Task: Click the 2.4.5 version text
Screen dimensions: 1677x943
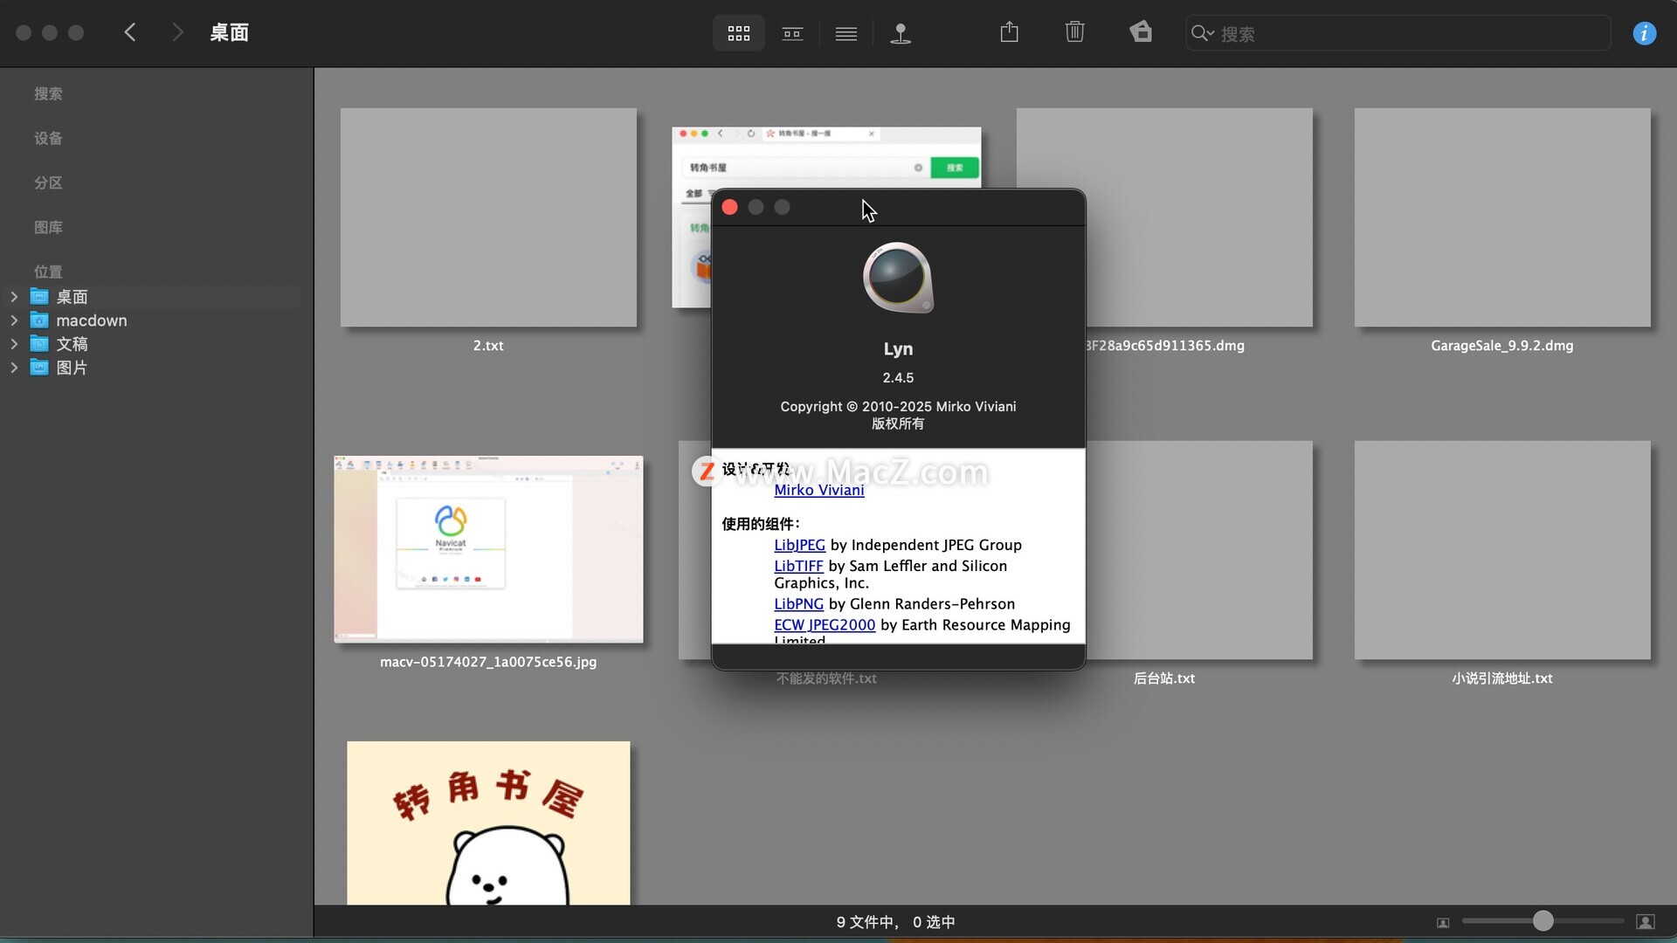Action: click(898, 378)
